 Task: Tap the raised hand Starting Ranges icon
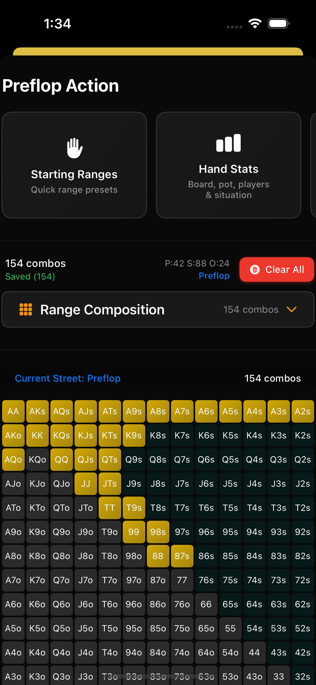tap(75, 148)
